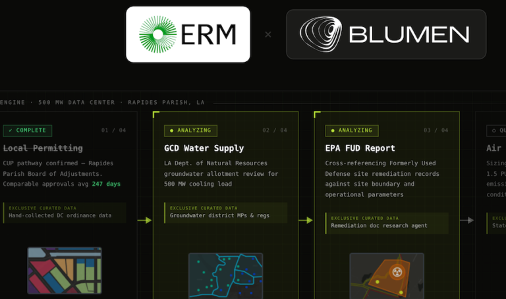Click the Blumen spiral emblem

point(320,34)
